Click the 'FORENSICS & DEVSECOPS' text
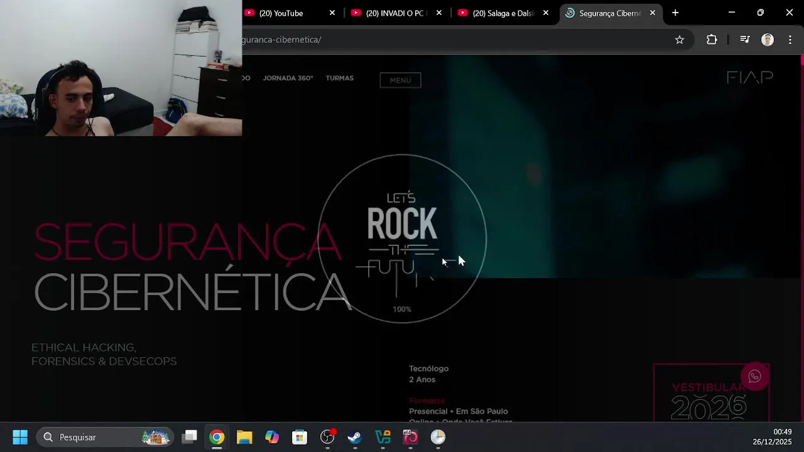Screen dimensions: 804x452 click(104, 362)
